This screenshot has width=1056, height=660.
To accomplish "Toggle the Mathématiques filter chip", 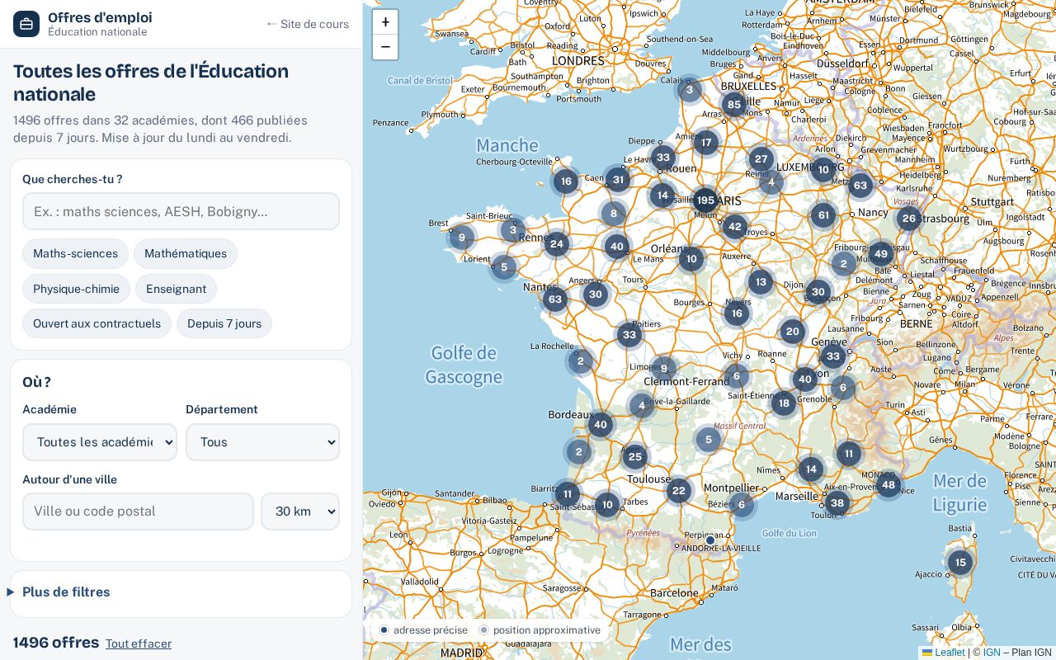I will pos(186,253).
